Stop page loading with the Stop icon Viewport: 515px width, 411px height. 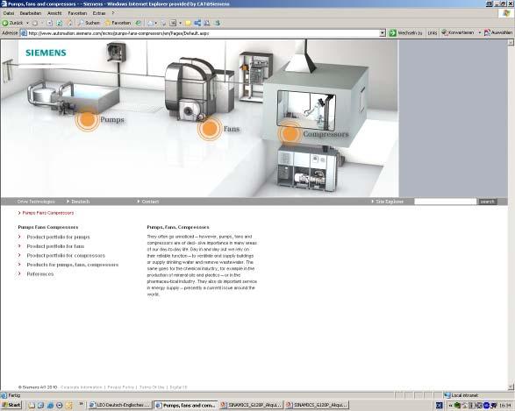tap(50, 23)
